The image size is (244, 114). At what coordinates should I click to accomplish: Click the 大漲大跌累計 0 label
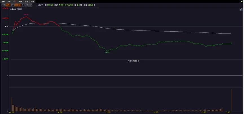coord(133,61)
